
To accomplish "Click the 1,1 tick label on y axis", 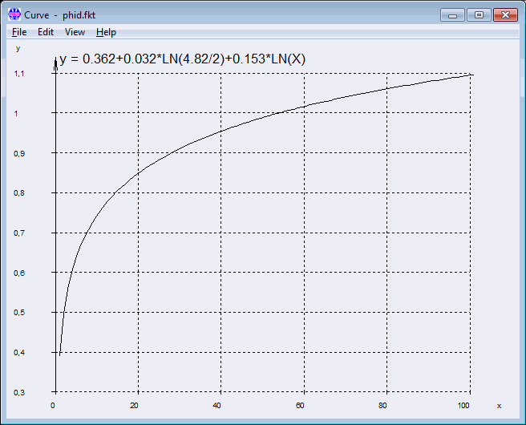I will tap(20, 74).
